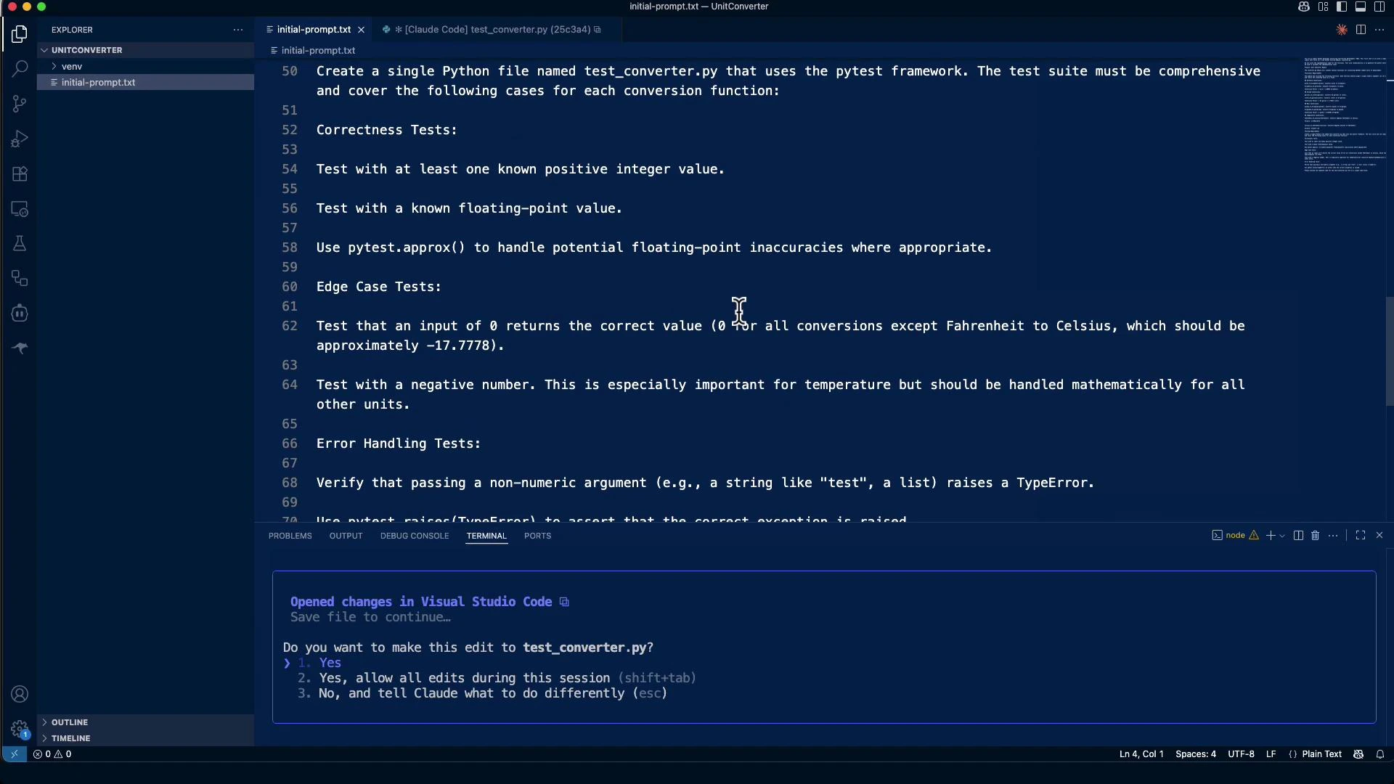The image size is (1394, 784).
Task: Open the Extensions view
Action: (x=20, y=173)
